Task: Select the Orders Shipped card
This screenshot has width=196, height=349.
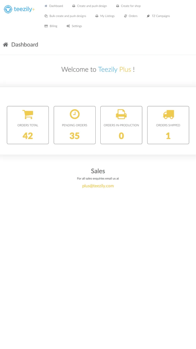Action: 168,125
